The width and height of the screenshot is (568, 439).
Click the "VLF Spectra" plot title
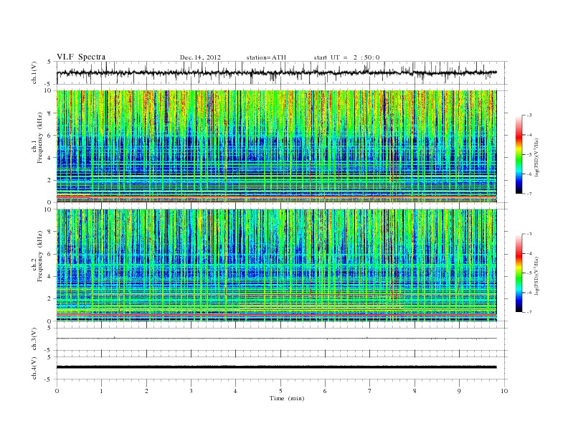81,57
